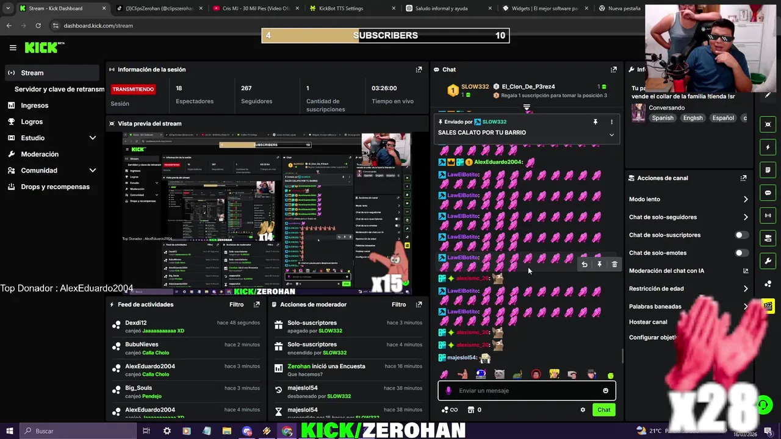Open Dexdi12 activity feed entry
This screenshot has height=439, width=781.
click(185, 326)
